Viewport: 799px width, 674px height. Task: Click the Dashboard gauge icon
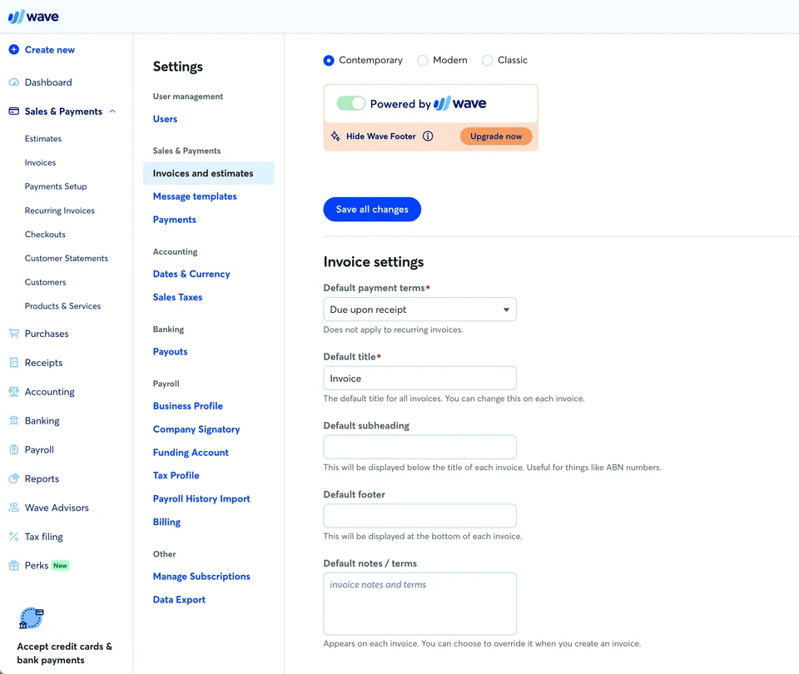(14, 82)
